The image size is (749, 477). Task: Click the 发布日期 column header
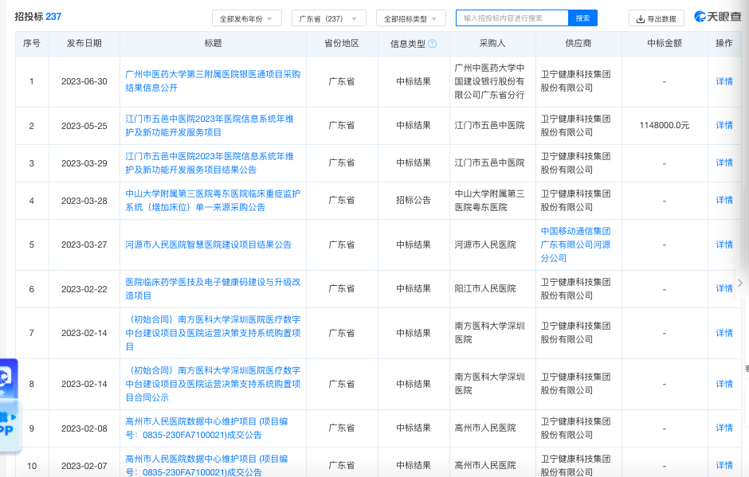(x=84, y=44)
